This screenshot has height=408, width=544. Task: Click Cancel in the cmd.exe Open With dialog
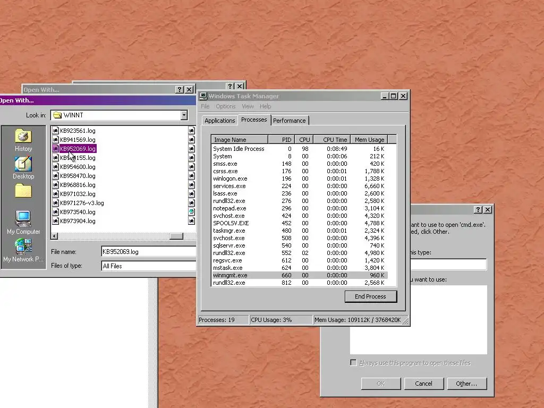(x=423, y=384)
